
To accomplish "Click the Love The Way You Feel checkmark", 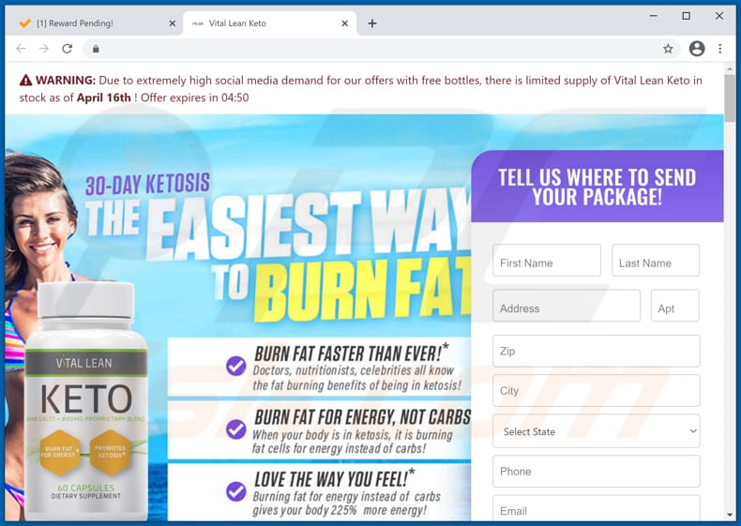I will click(235, 491).
